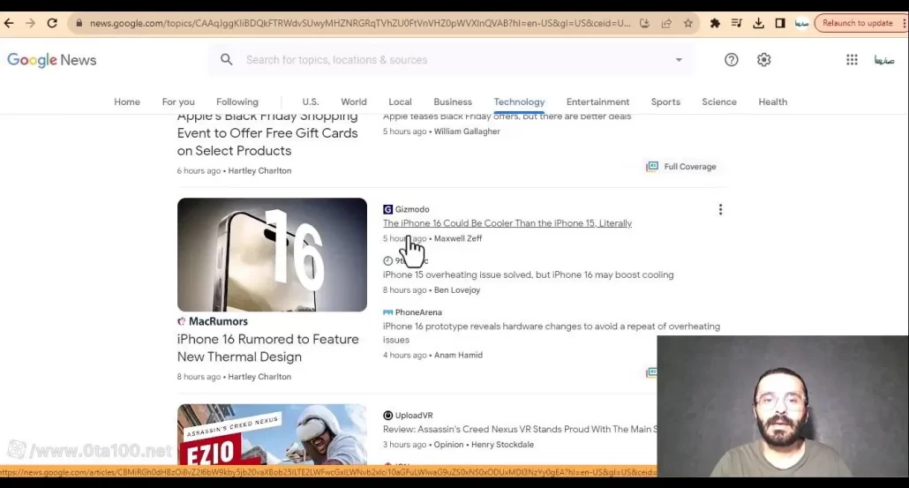Open Google News settings gear
The width and height of the screenshot is (909, 488).
click(x=763, y=60)
